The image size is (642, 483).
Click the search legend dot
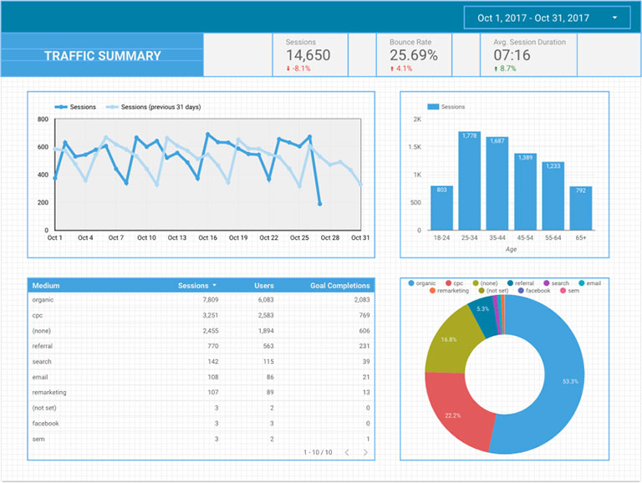[546, 283]
